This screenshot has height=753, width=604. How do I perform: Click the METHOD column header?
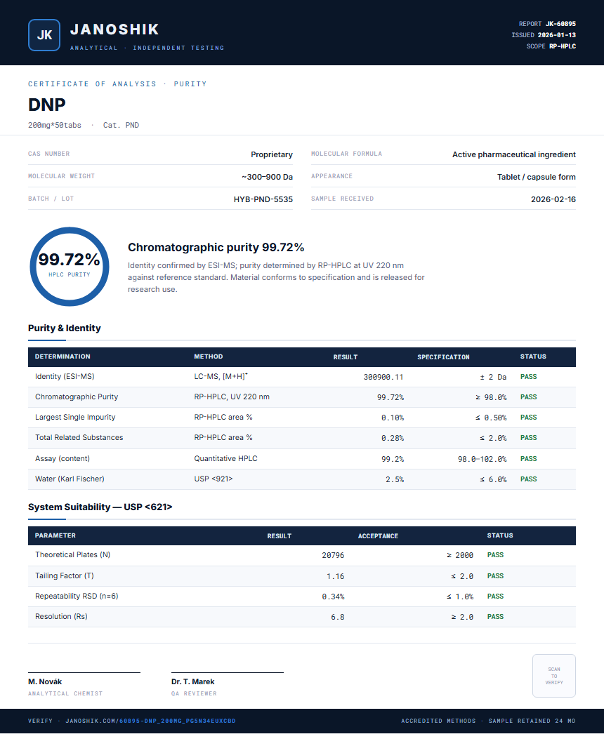pos(209,356)
